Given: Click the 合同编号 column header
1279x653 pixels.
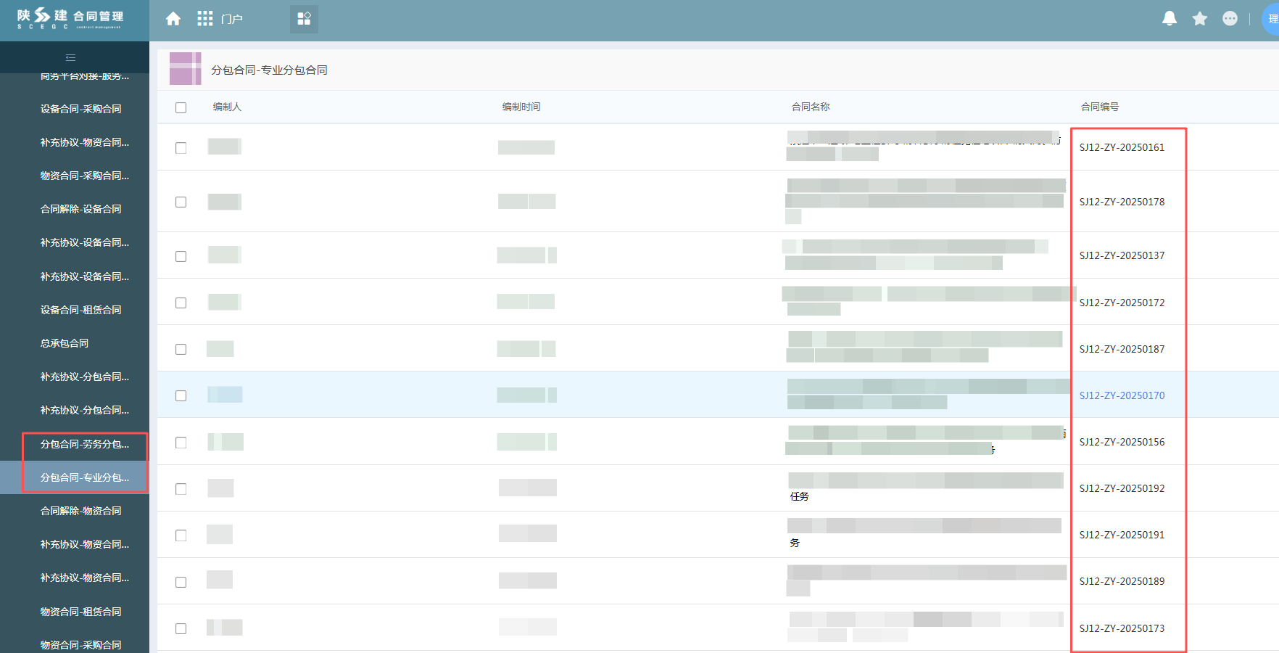Looking at the screenshot, I should tap(1099, 107).
